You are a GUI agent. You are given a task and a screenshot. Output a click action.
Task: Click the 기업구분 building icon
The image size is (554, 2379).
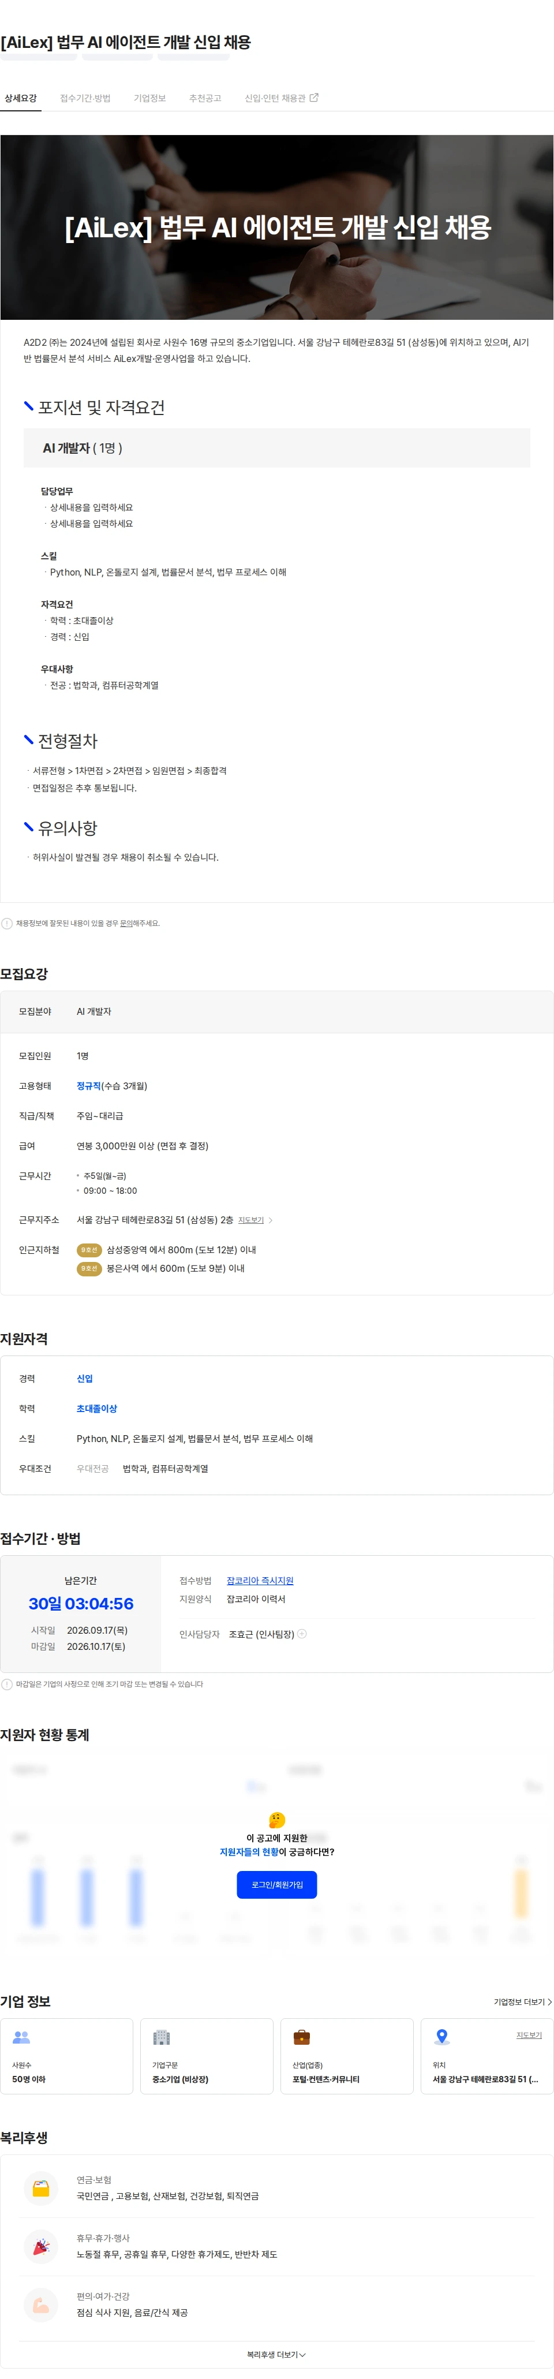[x=162, y=2036]
